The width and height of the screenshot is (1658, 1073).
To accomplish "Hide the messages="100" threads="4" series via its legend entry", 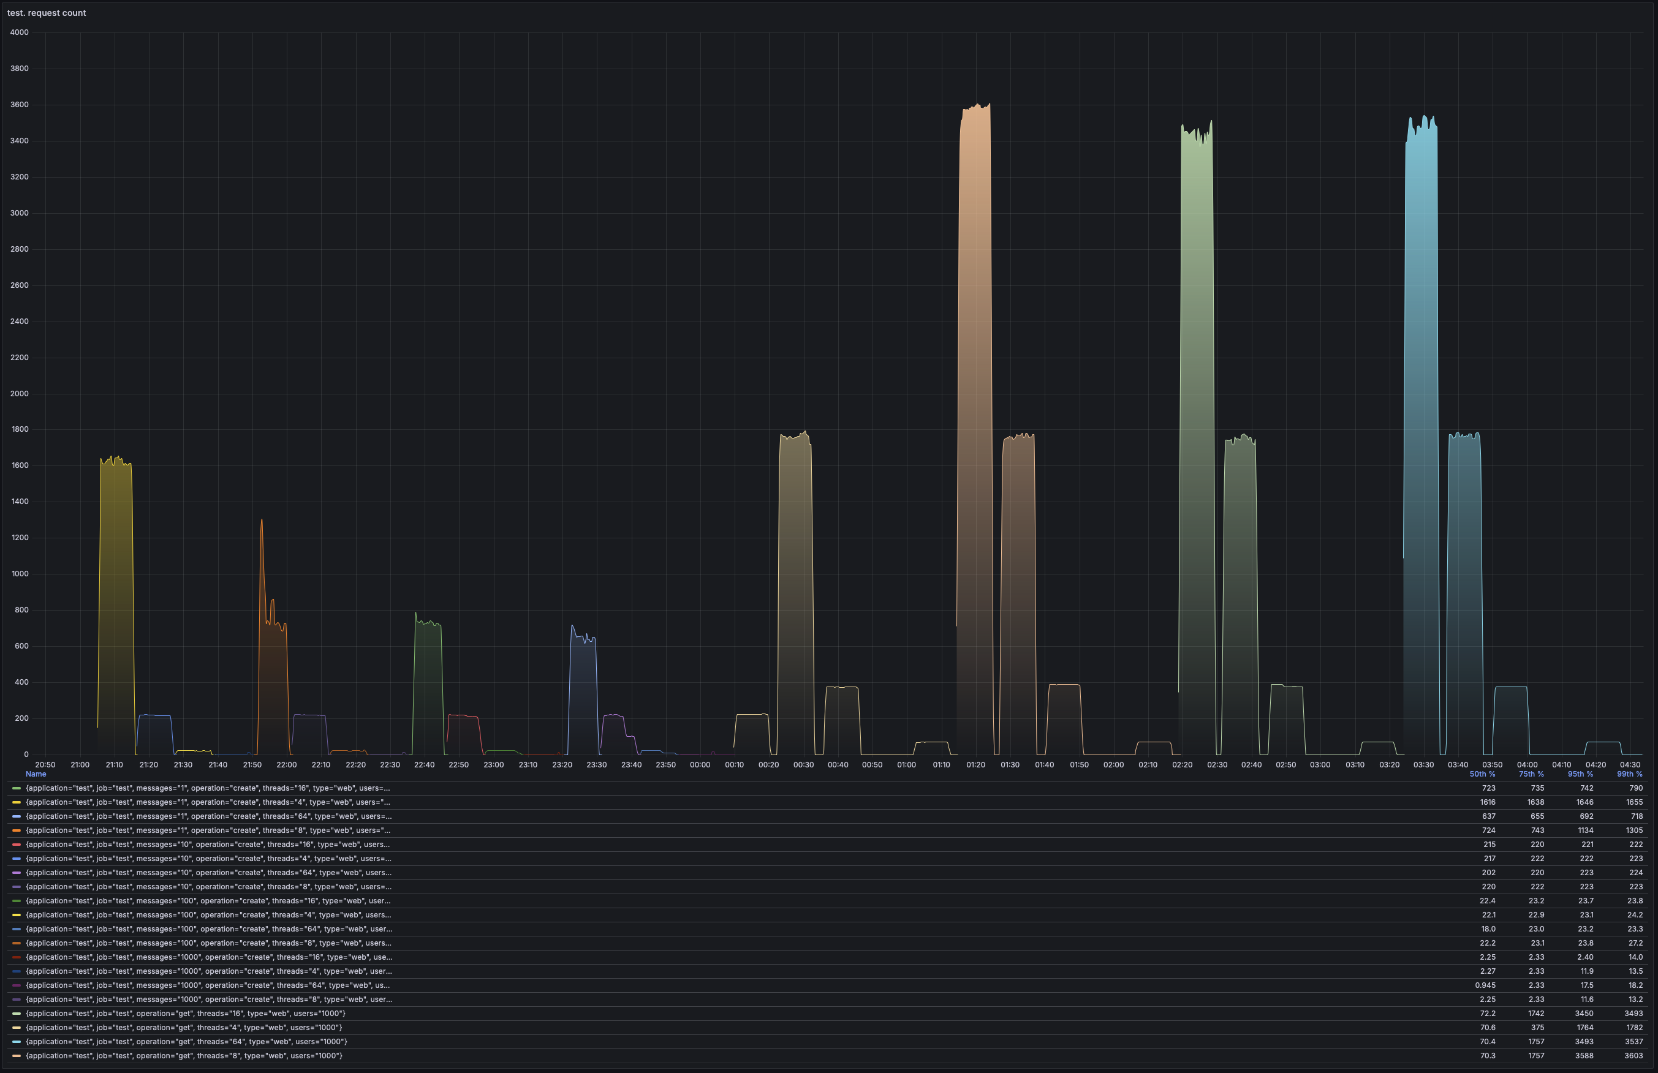I will (x=209, y=914).
